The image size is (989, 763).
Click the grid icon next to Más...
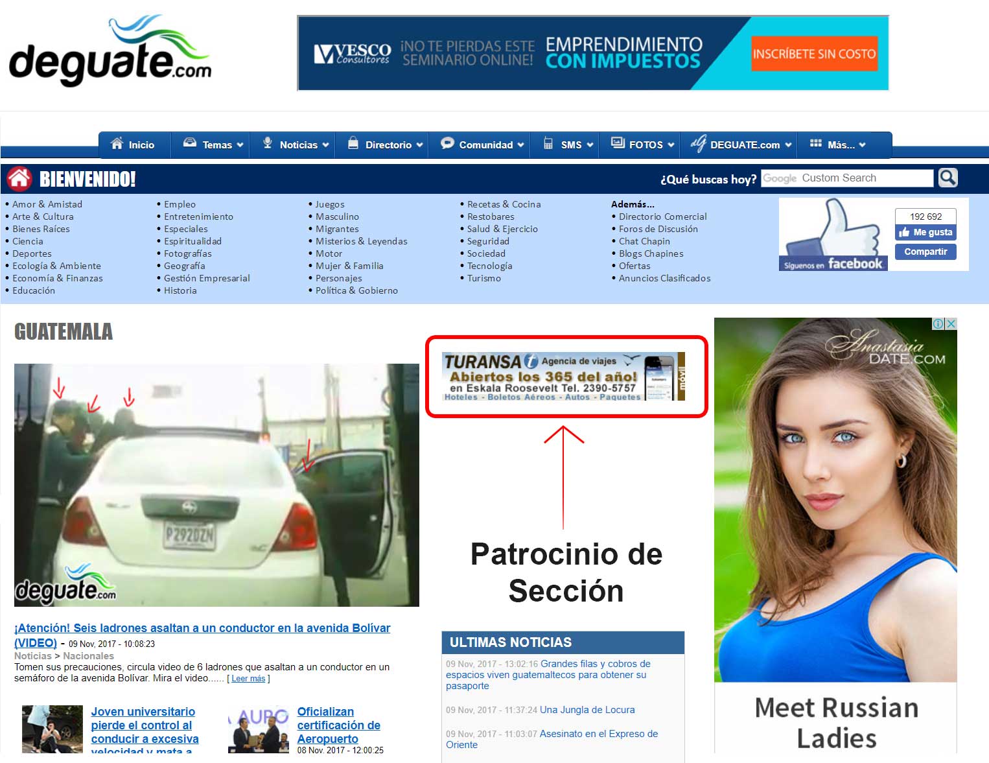[x=816, y=143]
